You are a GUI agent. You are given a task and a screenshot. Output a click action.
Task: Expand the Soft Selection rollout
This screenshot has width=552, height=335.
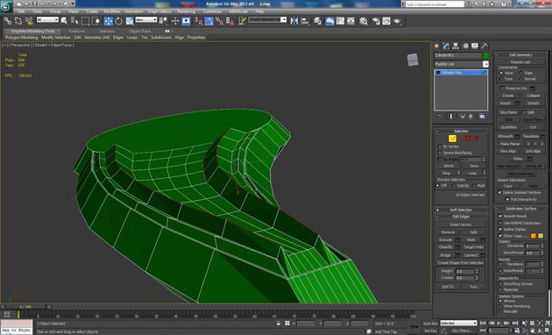pos(461,210)
